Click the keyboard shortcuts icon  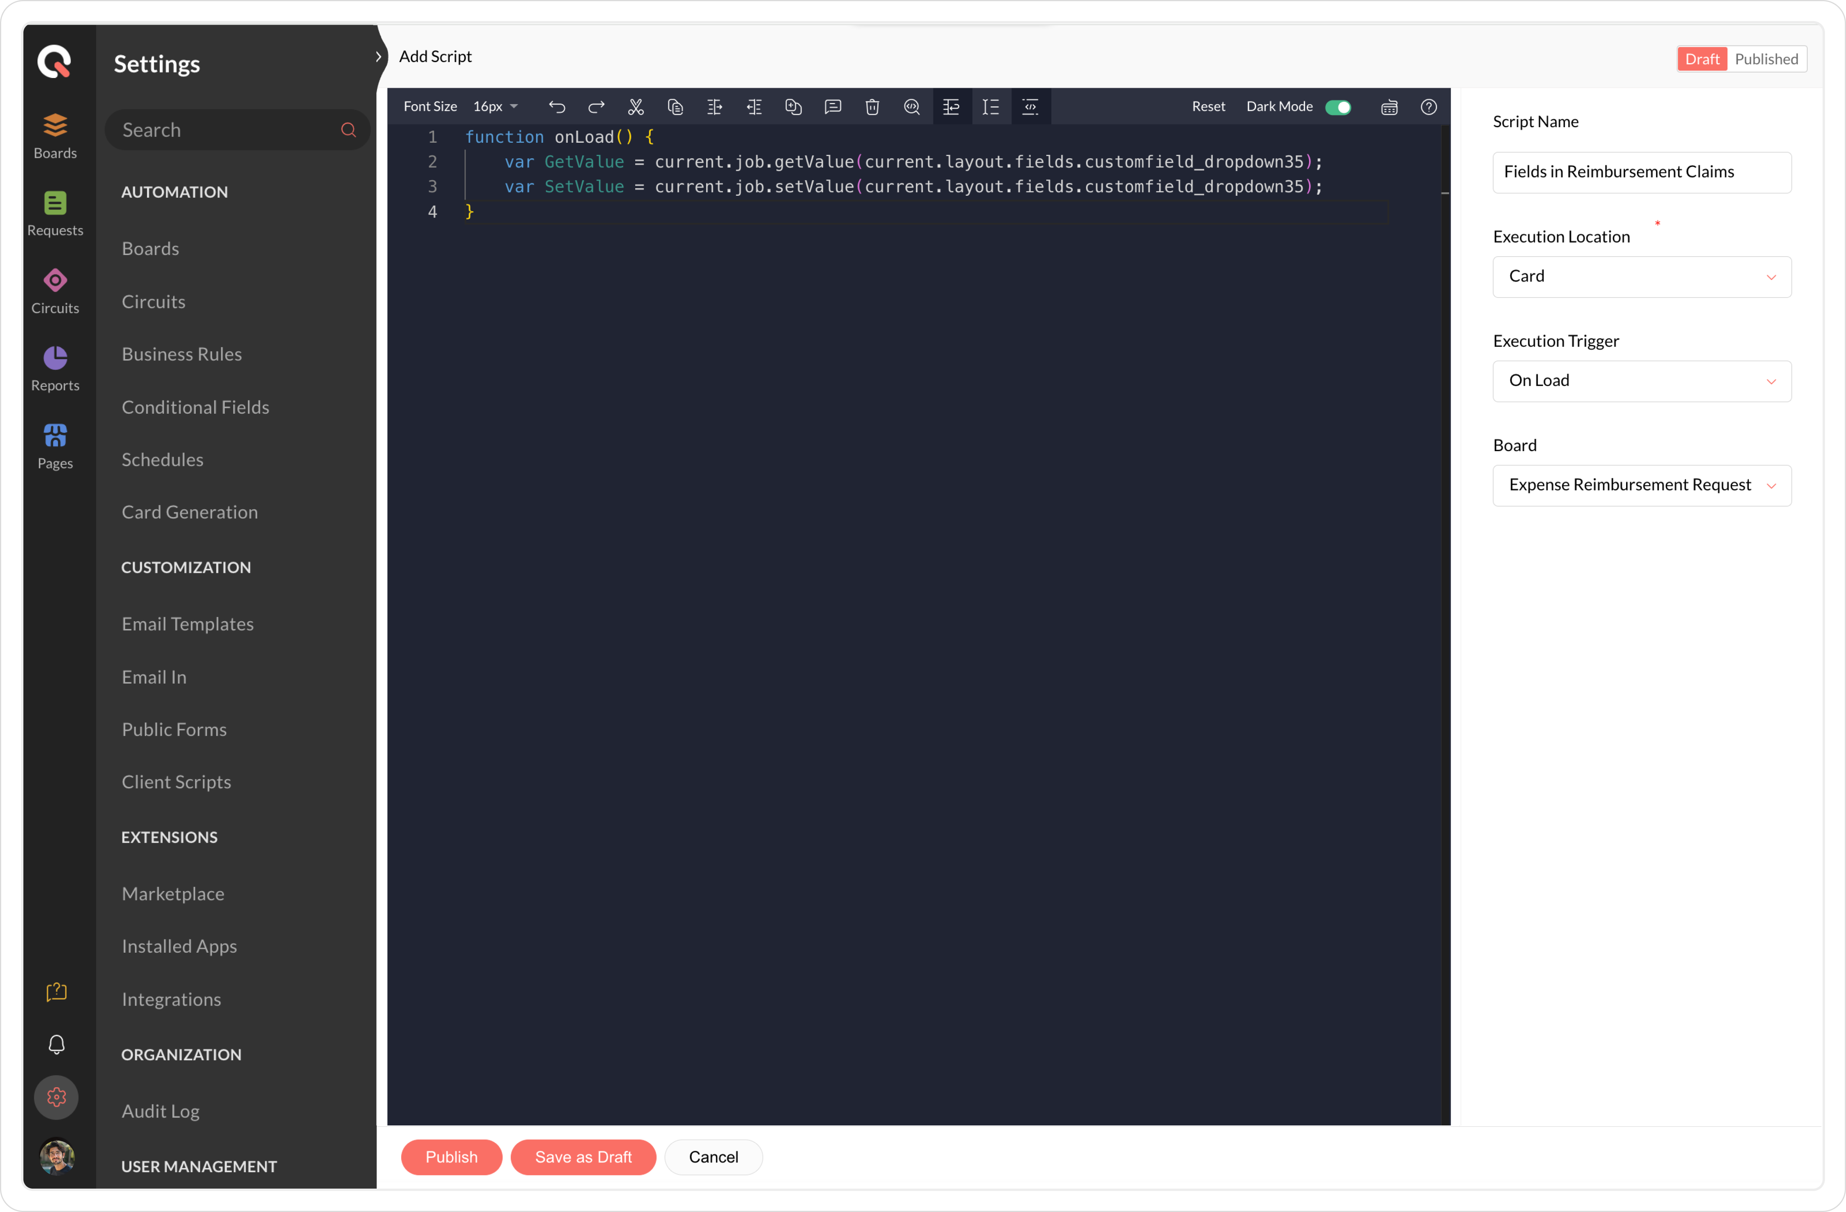coord(1388,107)
